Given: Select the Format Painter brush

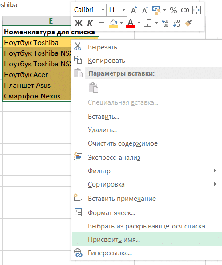Looking at the screenshot, I should (x=188, y=23).
